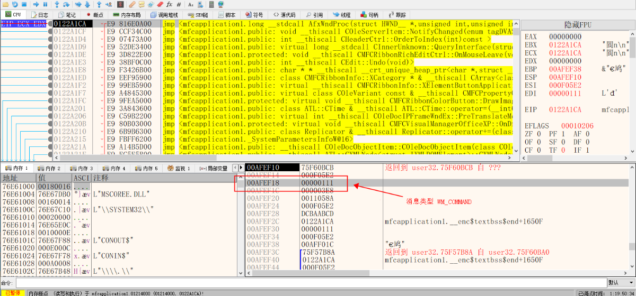The width and height of the screenshot is (636, 296).
Task: Click the Open file folder icon
Action: (x=5, y=4)
